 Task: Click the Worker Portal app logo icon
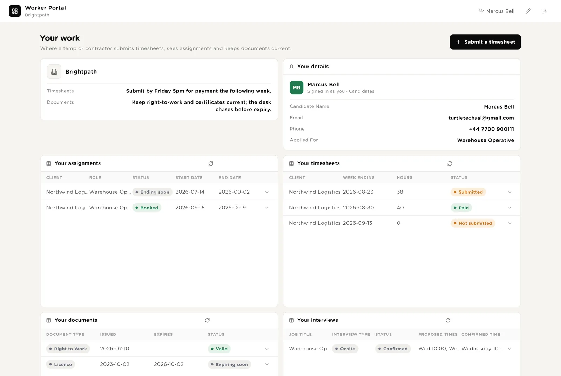click(x=15, y=11)
